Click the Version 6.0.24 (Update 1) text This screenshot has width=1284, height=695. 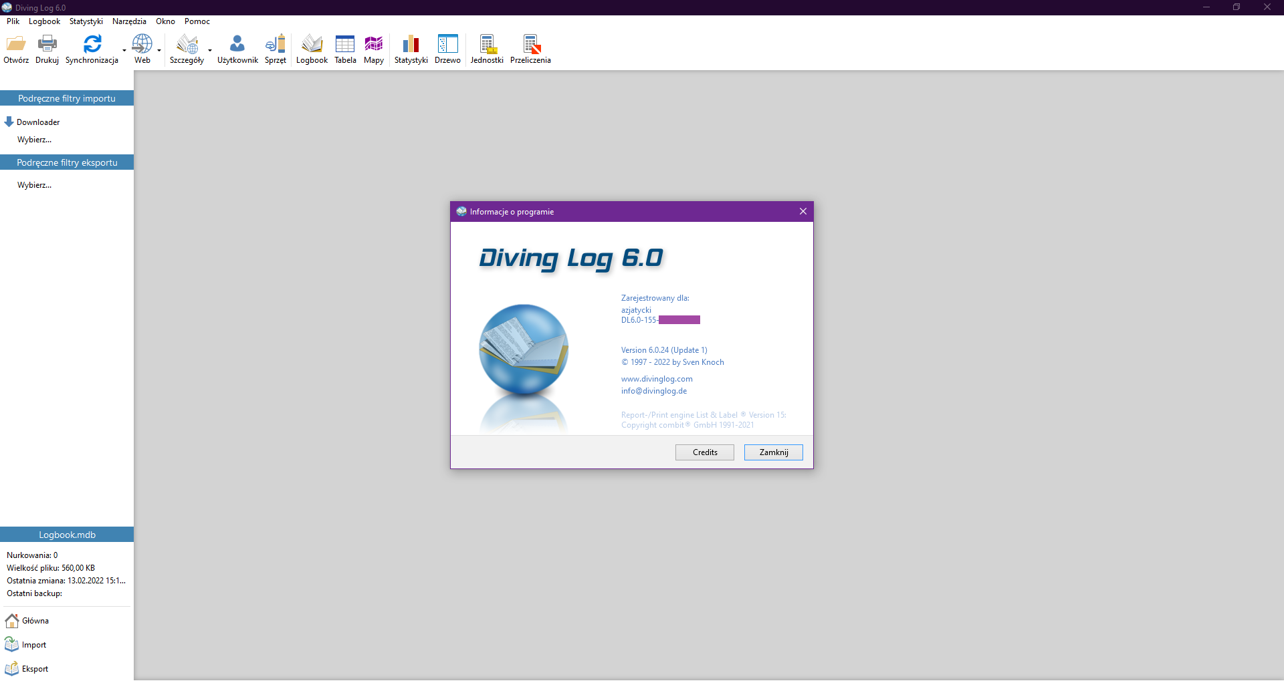point(664,350)
